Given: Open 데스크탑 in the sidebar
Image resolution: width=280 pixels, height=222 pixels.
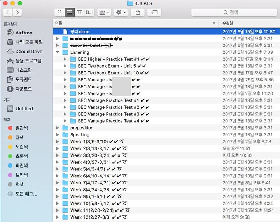Looking at the screenshot, I should pyautogui.click(x=19, y=70).
